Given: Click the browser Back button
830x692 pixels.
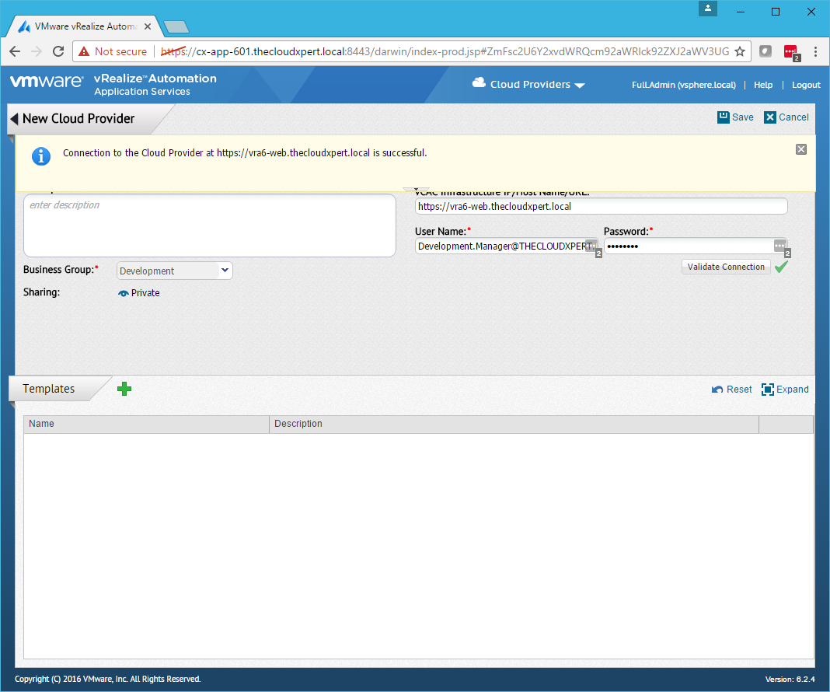Looking at the screenshot, I should (15, 51).
